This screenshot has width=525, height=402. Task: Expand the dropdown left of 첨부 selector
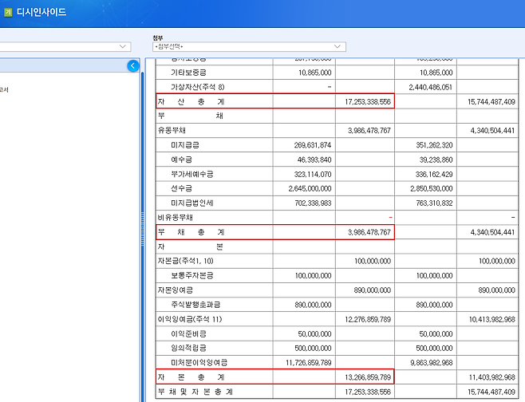coord(122,47)
